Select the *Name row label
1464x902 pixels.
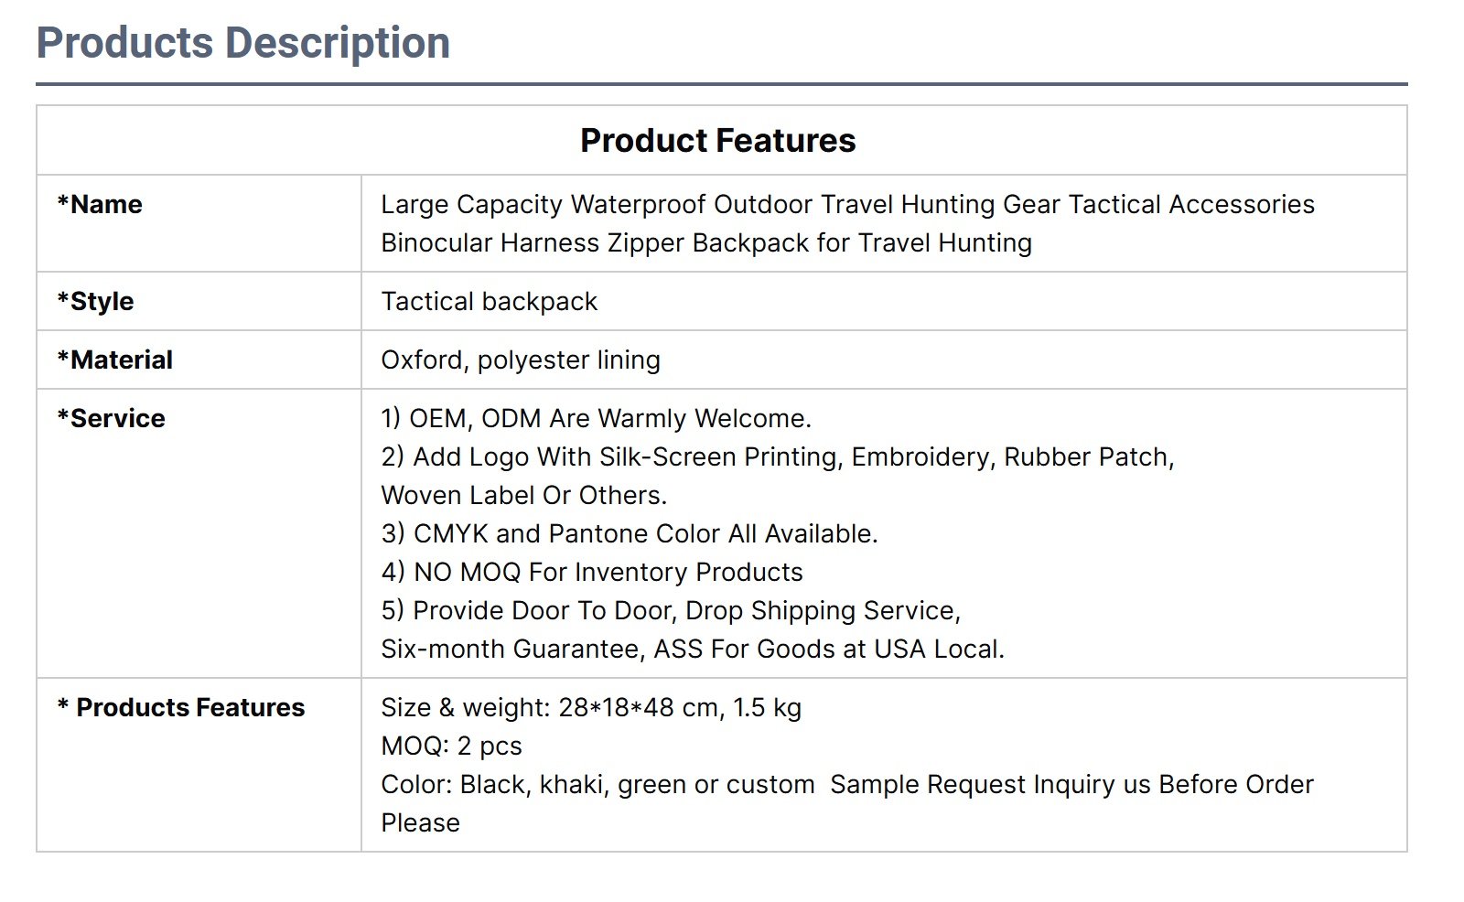pos(100,204)
